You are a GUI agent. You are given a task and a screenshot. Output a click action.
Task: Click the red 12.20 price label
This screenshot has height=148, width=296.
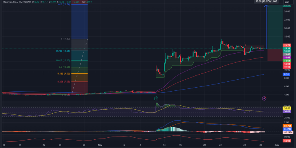click(x=287, y=67)
